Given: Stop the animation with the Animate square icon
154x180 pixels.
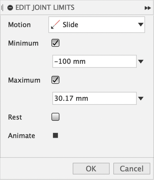Looking at the screenshot, I should [55, 135].
